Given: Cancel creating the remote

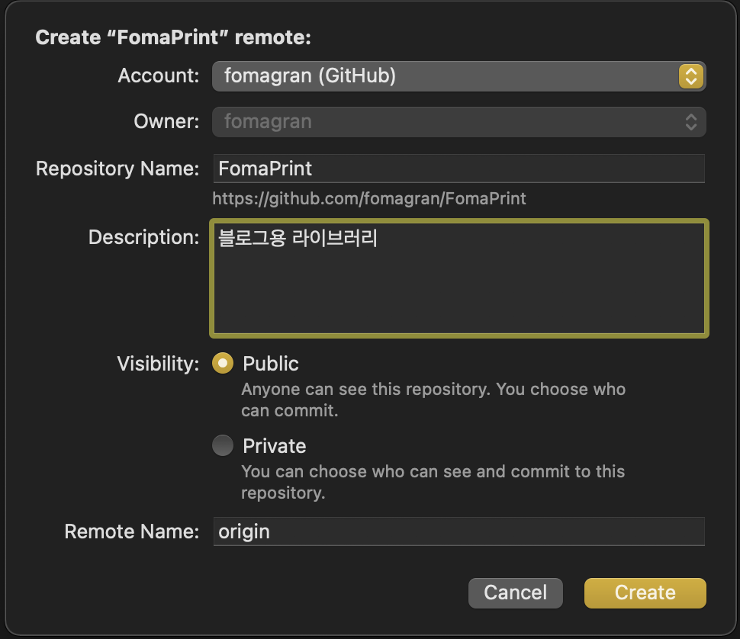Looking at the screenshot, I should pyautogui.click(x=516, y=592).
